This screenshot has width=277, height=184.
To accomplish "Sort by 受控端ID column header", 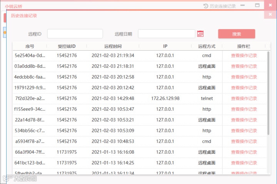I will [x=67, y=46].
